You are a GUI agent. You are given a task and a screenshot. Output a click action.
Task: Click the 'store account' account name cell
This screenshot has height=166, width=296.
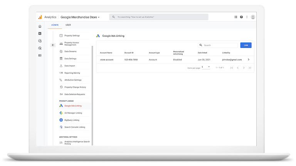coord(107,60)
